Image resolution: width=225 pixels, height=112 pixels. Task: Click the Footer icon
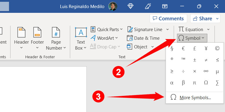[x=37, y=32]
